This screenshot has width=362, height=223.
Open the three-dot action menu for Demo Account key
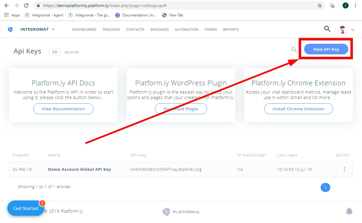(344, 169)
